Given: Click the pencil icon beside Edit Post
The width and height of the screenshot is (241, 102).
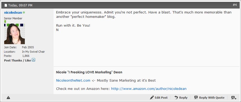Looking at the screenshot, I should (x=152, y=97).
